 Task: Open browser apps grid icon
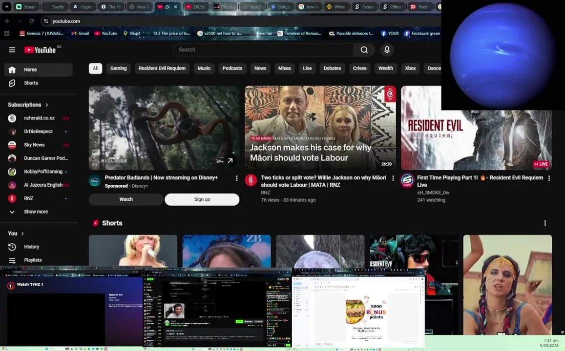(6, 34)
